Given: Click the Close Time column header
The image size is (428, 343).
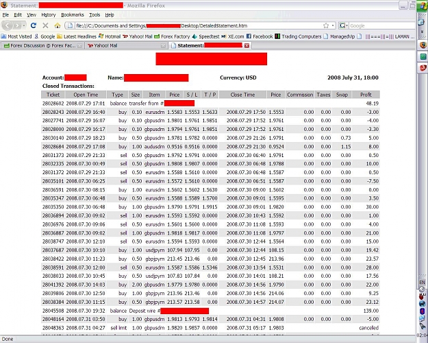Looking at the screenshot, I should pyautogui.click(x=242, y=95).
